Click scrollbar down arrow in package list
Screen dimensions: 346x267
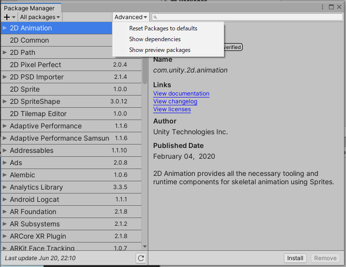tap(145, 246)
